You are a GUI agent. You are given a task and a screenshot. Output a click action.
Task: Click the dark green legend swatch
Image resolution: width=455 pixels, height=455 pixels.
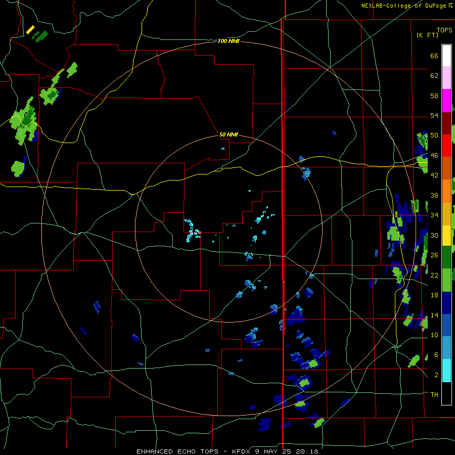(446, 257)
